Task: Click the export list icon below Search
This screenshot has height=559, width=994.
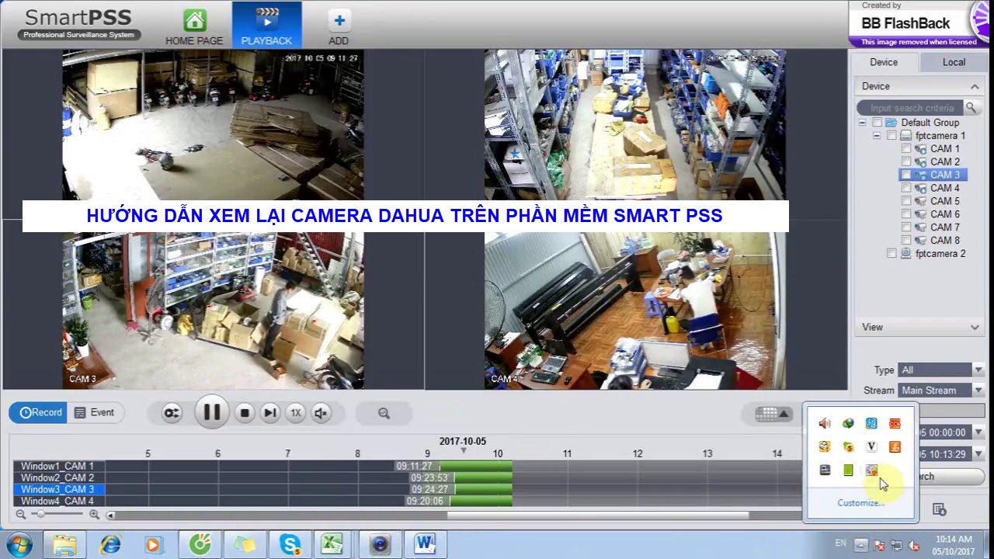Action: coord(939,509)
